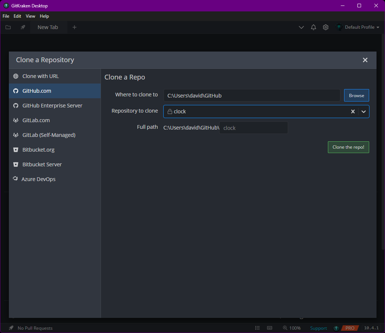
Task: Open the View menu
Action: [31, 16]
